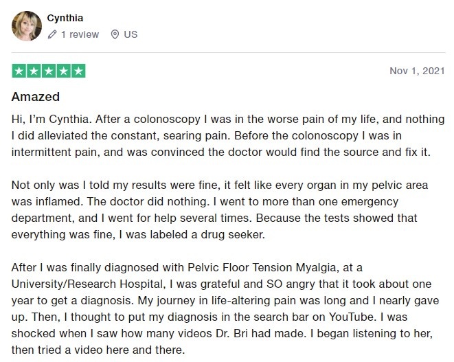
Task: Click the fifth green rating star
Action: click(x=78, y=71)
